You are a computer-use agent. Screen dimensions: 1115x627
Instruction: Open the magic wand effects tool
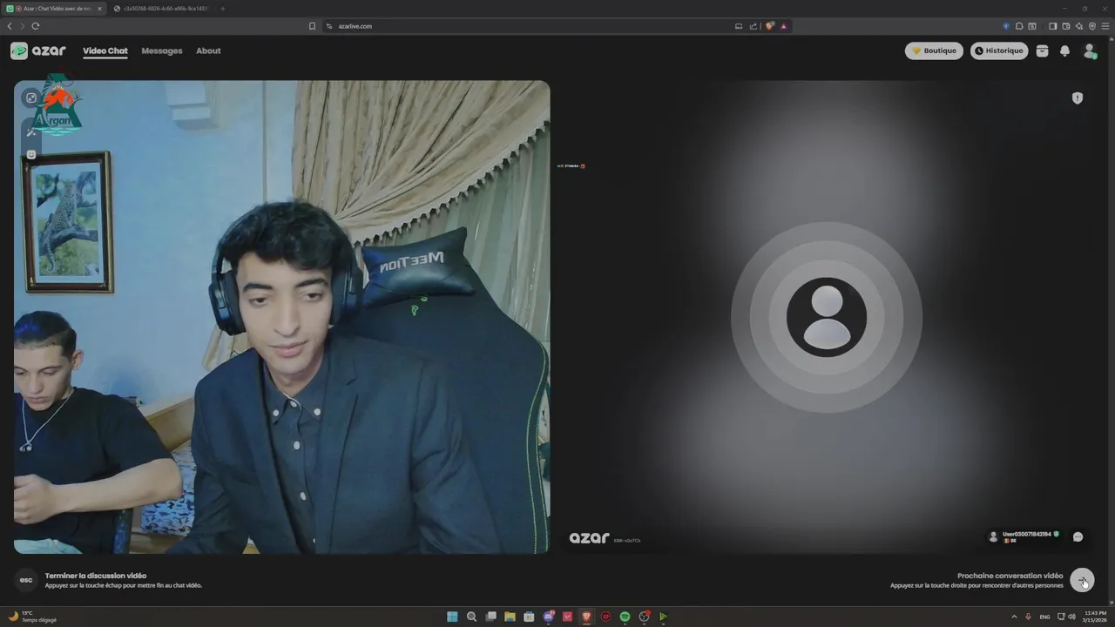[x=31, y=131]
